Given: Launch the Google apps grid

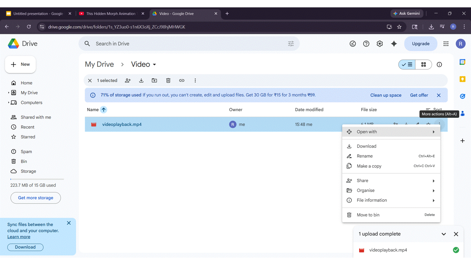Looking at the screenshot, I should (x=446, y=43).
